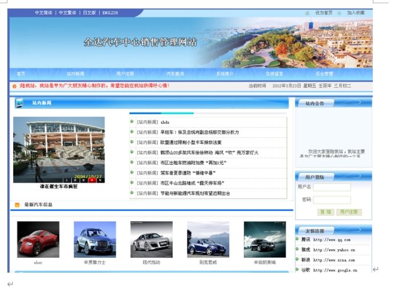Switch language to 中文繁体

click(67, 13)
